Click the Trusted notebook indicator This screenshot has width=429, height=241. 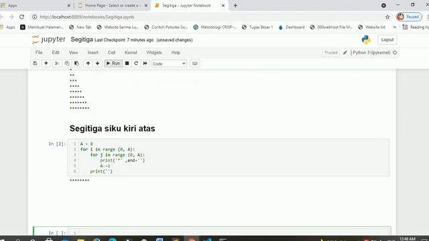(331, 52)
